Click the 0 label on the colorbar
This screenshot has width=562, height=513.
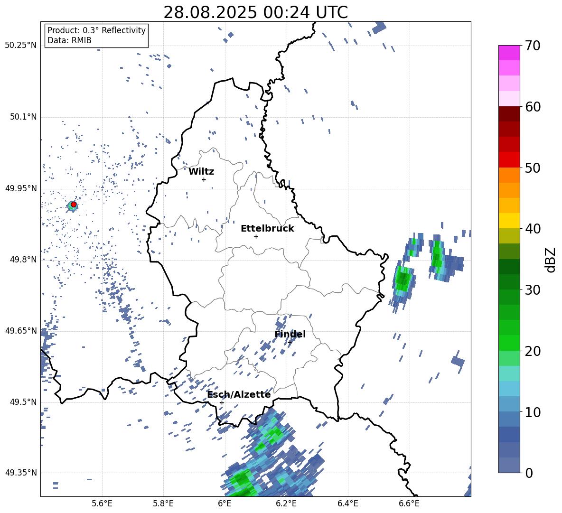(529, 473)
